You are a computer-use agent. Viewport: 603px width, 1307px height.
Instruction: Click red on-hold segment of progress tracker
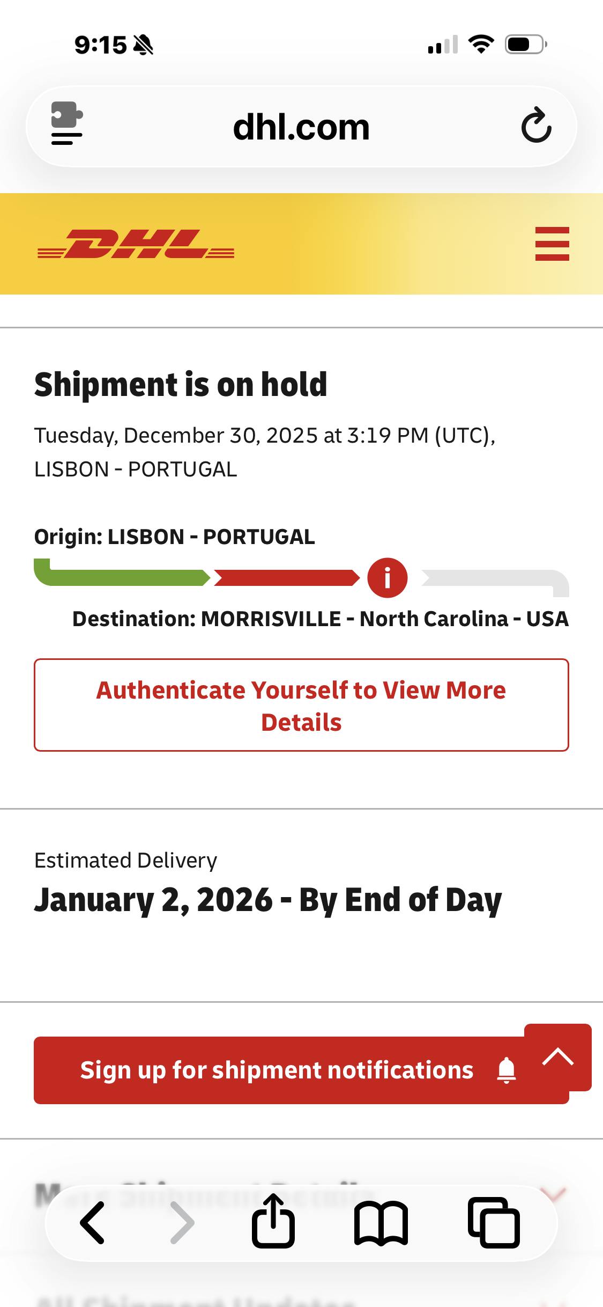(x=286, y=578)
